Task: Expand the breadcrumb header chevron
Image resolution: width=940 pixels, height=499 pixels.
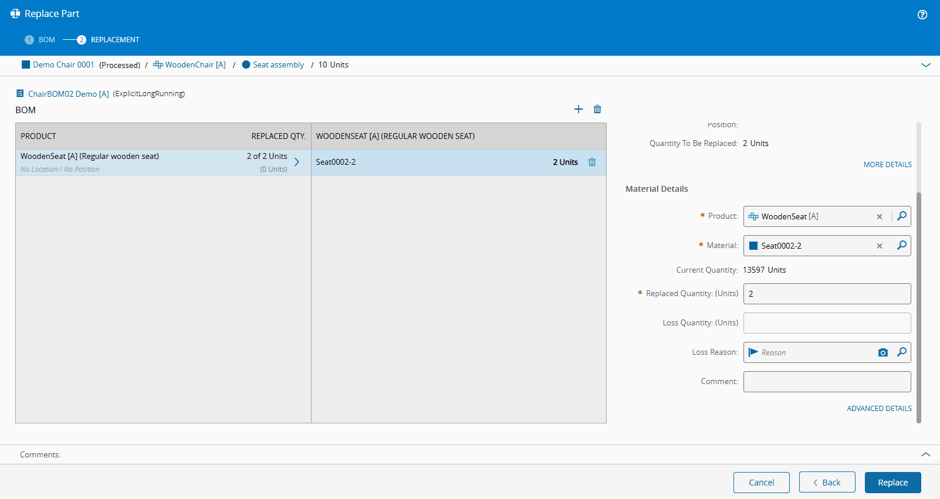Action: click(x=925, y=65)
